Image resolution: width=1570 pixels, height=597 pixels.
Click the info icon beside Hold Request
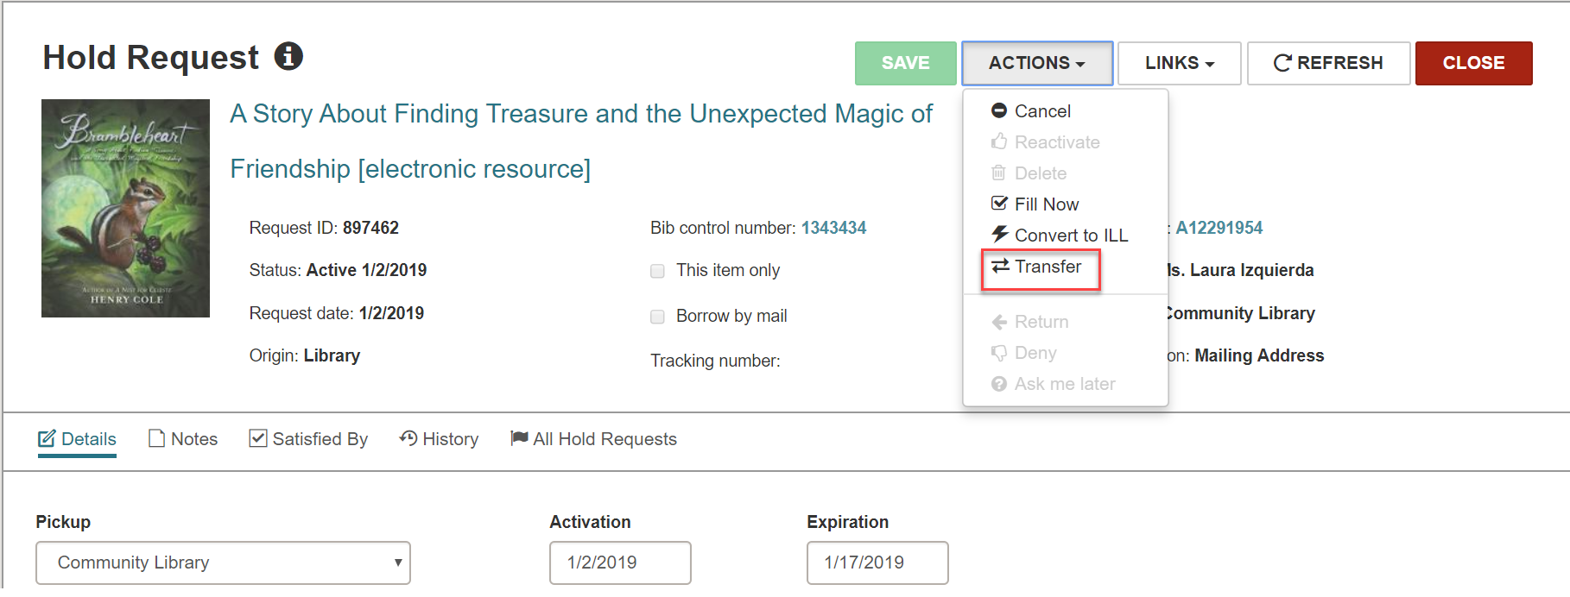[288, 56]
